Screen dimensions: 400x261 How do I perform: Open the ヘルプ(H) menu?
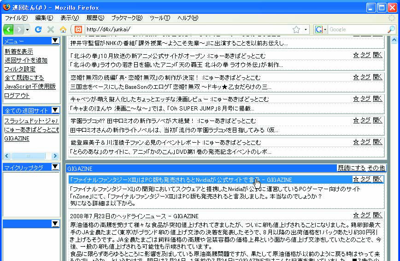click(188, 18)
